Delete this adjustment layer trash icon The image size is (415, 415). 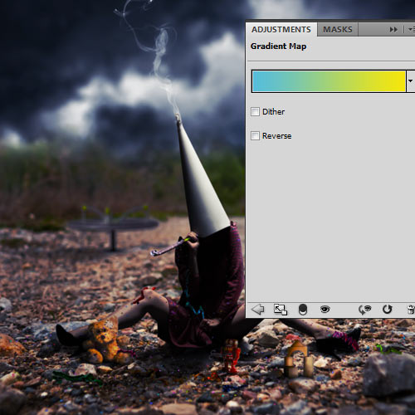411,310
